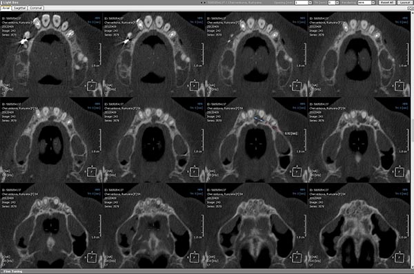Open the Spacing dropdown arrow
The height and width of the screenshot is (274, 414).
(x=310, y=3)
